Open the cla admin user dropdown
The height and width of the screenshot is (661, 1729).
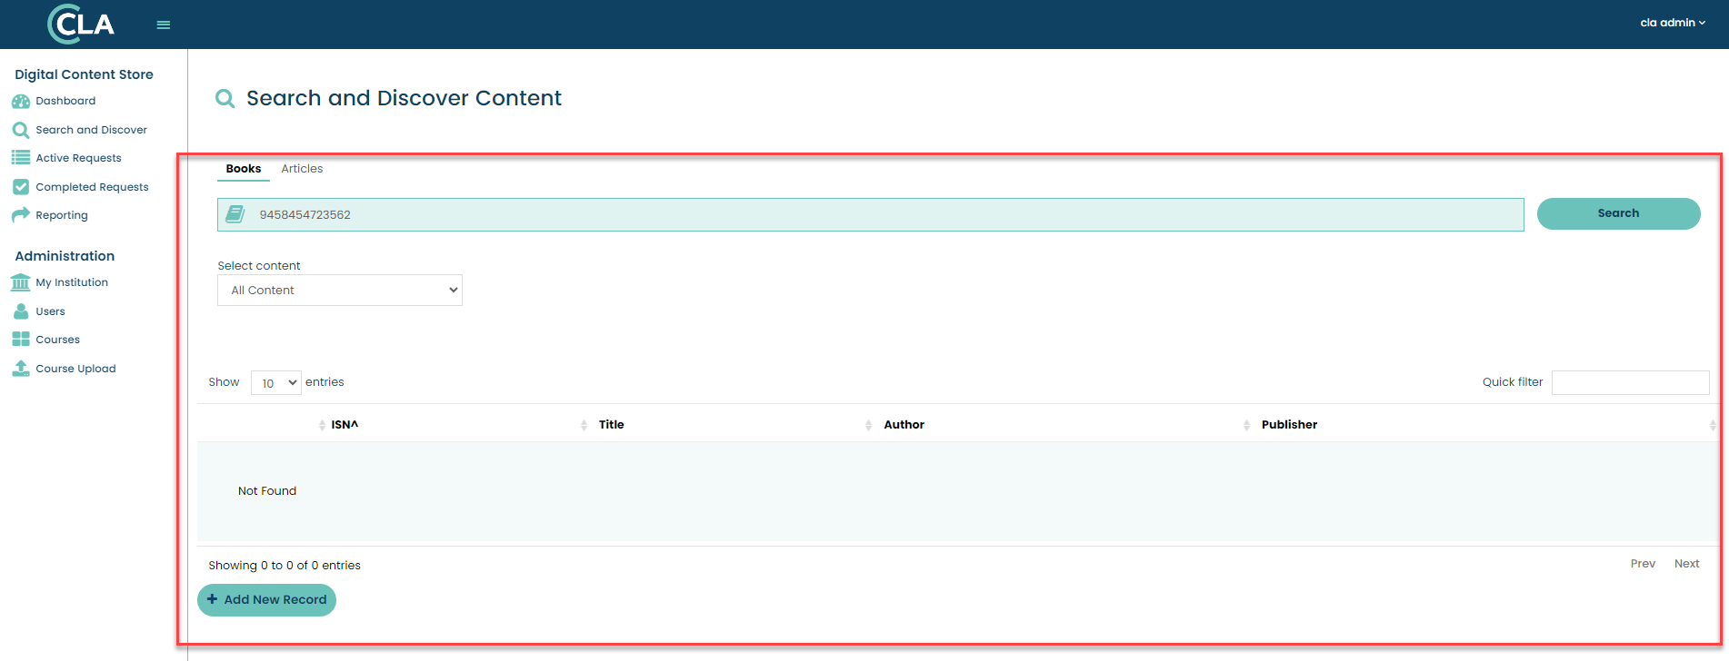(1672, 23)
